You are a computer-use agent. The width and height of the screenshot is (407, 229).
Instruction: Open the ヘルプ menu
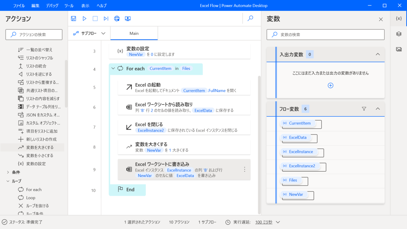[101, 6]
